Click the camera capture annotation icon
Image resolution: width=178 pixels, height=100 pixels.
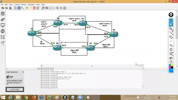pos(171,58)
